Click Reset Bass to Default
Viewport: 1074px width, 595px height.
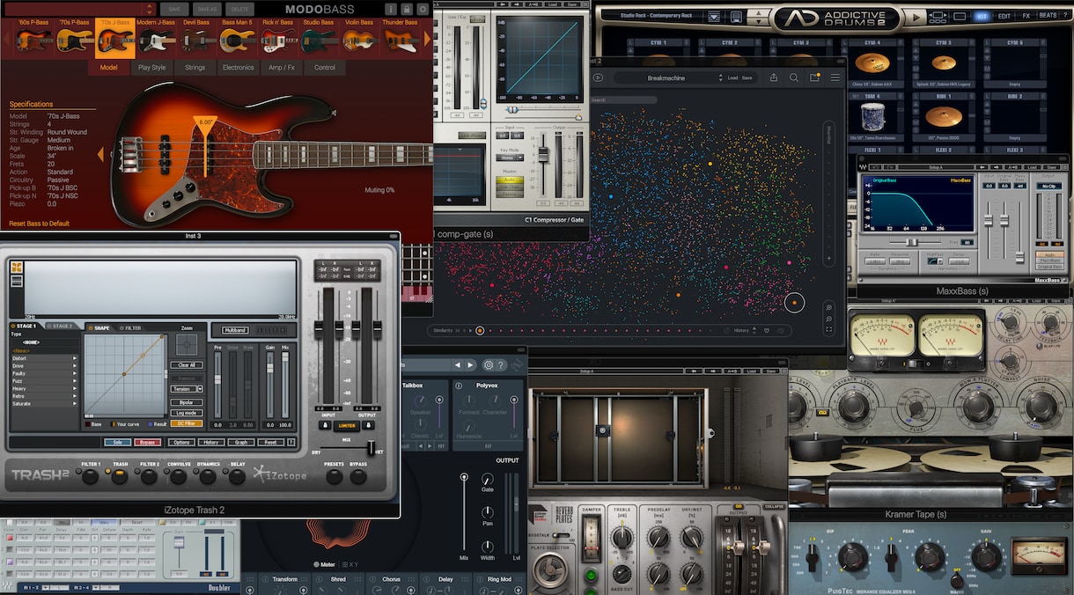(x=40, y=224)
